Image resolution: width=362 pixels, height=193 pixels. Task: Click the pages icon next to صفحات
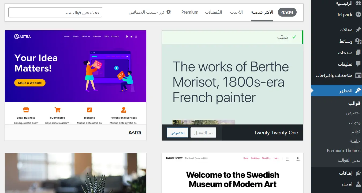[x=358, y=52]
